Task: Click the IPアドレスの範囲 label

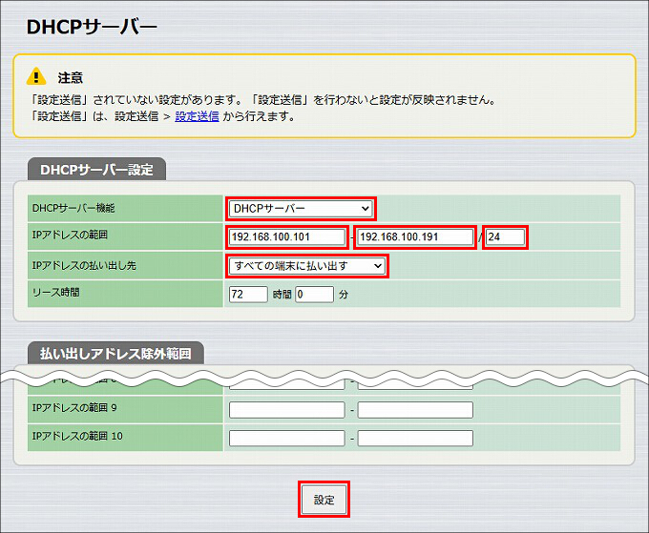Action: [x=70, y=235]
